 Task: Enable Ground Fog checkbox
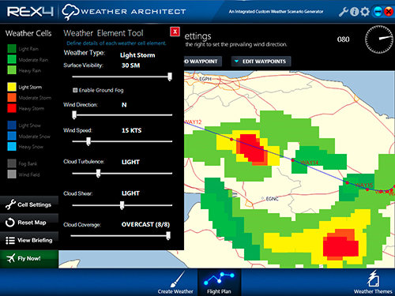(75, 90)
